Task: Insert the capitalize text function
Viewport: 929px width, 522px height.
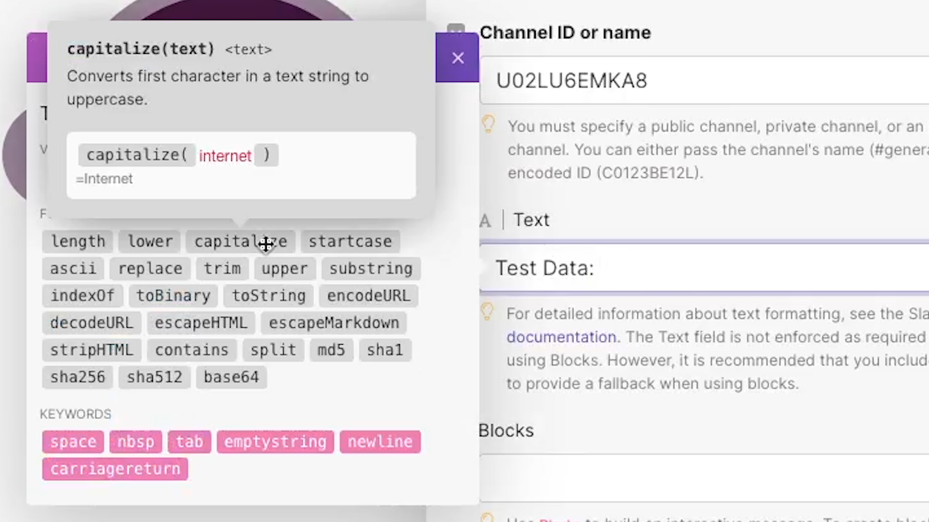Action: (x=240, y=241)
